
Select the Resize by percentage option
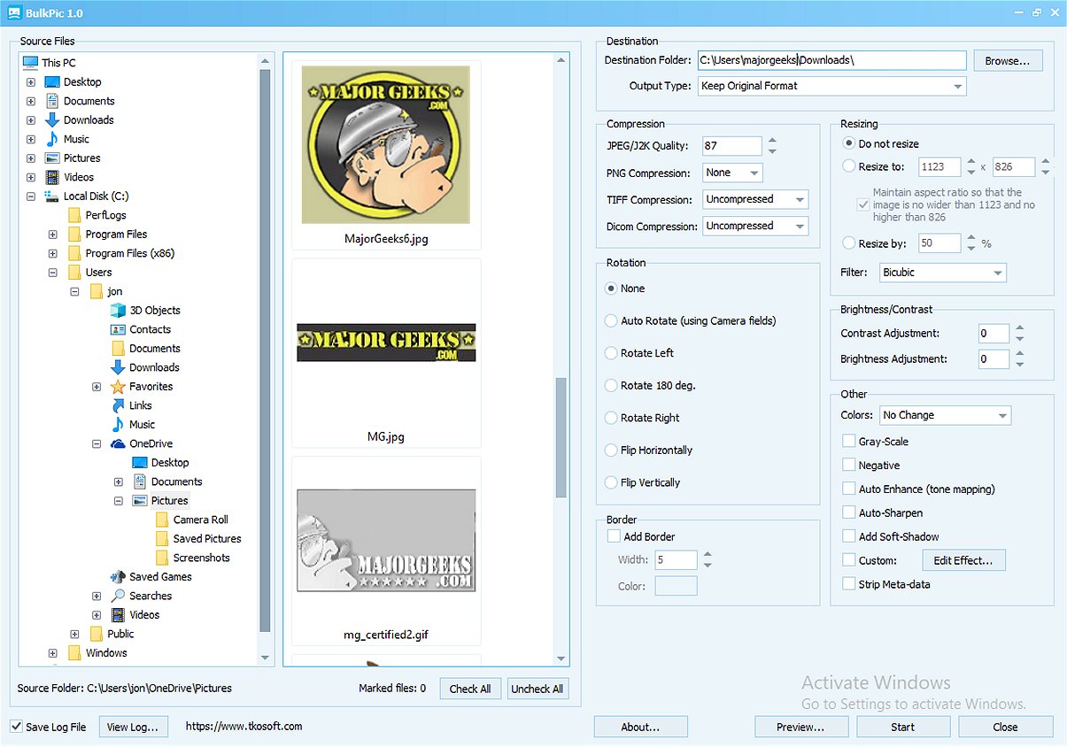[849, 243]
